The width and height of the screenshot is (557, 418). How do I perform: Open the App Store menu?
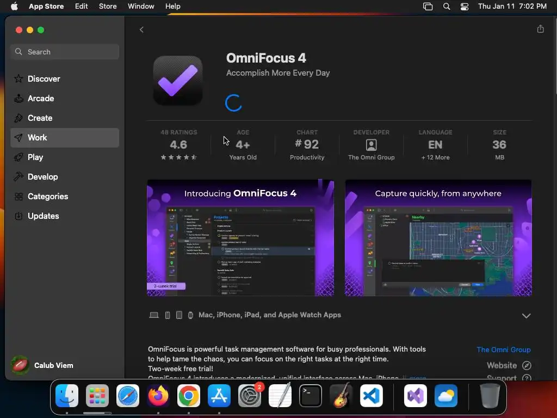point(46,6)
